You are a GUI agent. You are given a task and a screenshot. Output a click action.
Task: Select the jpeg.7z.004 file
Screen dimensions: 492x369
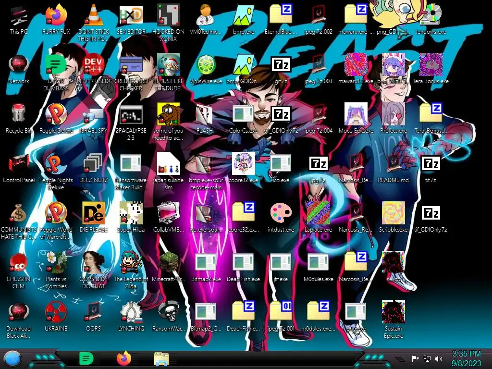318,119
